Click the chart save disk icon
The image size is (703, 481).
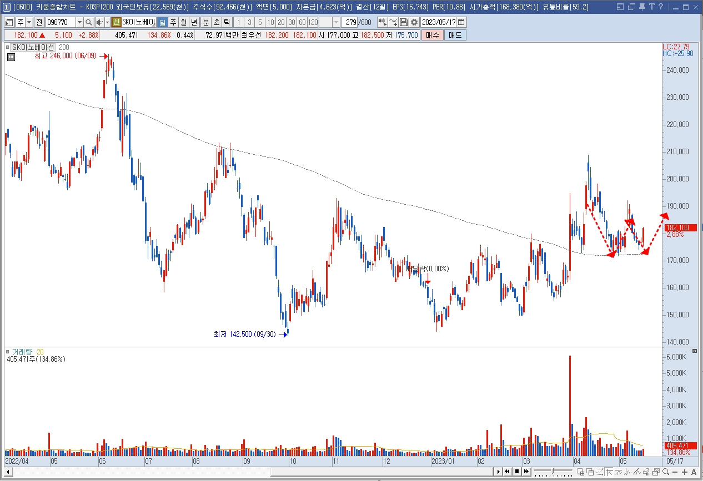[403, 22]
